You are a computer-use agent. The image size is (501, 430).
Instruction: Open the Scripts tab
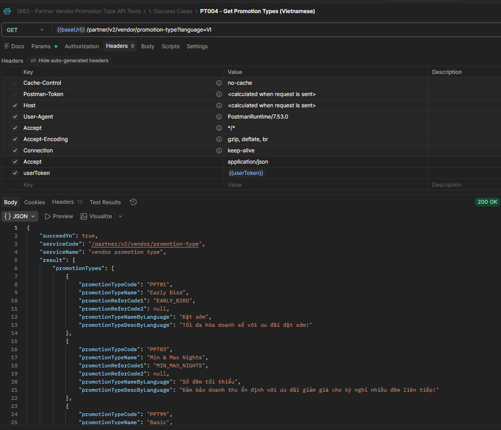[170, 46]
